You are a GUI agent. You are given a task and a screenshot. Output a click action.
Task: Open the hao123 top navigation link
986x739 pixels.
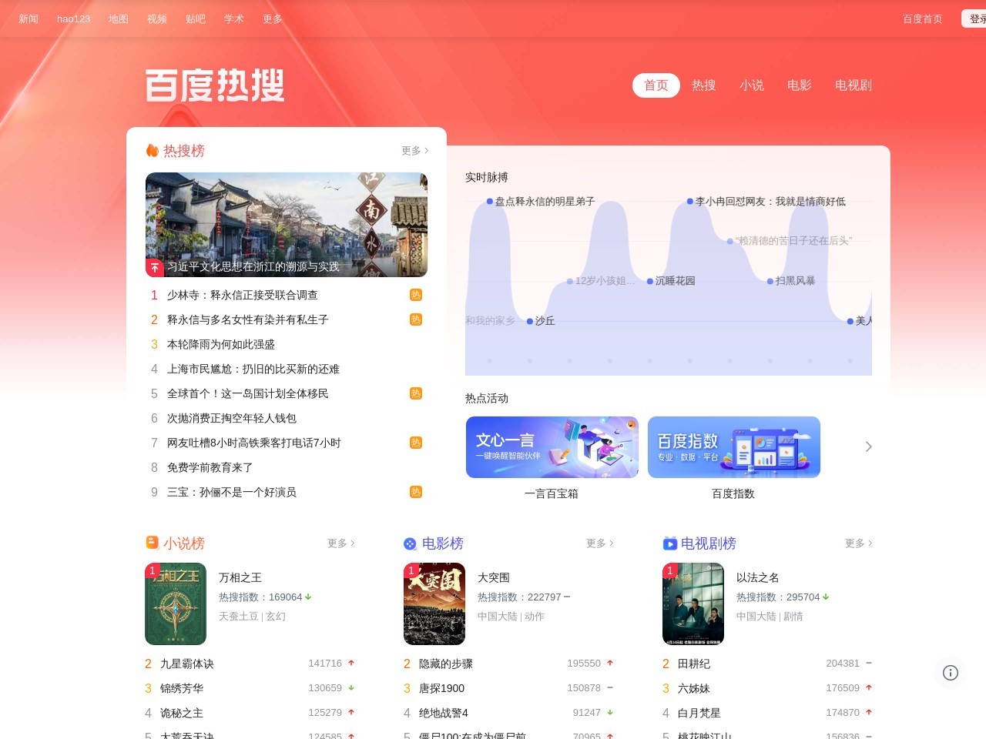pyautogui.click(x=74, y=18)
